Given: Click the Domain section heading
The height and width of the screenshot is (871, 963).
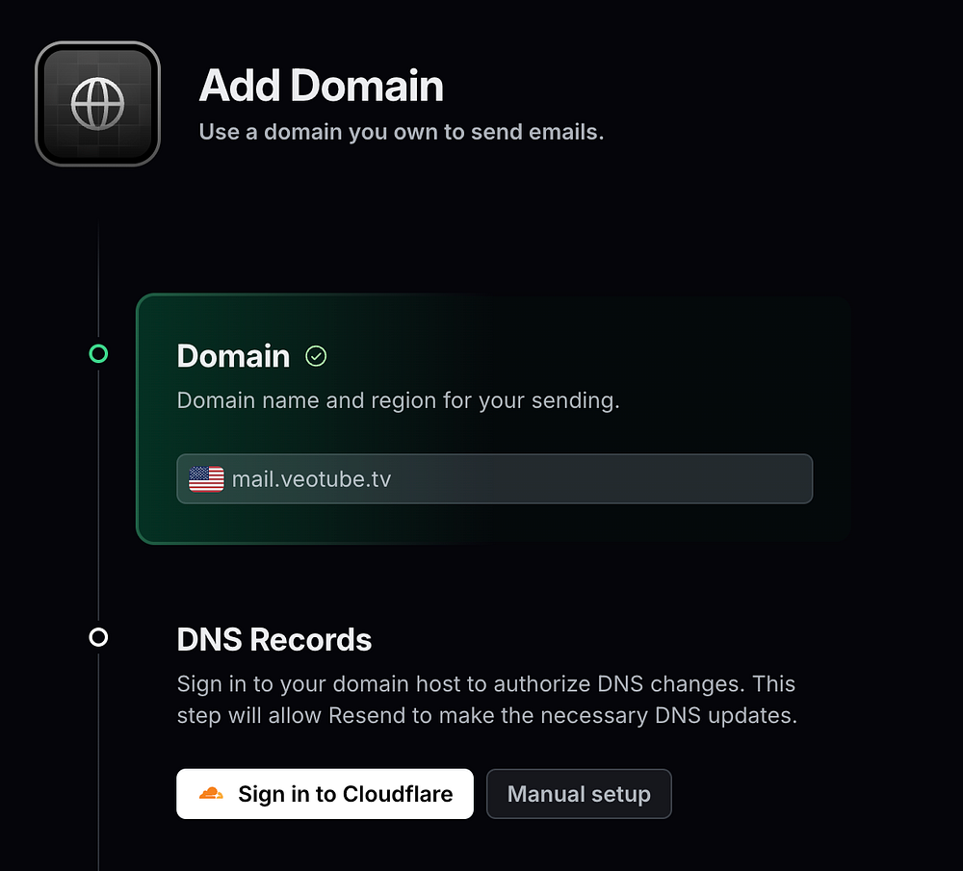Looking at the screenshot, I should [x=233, y=356].
